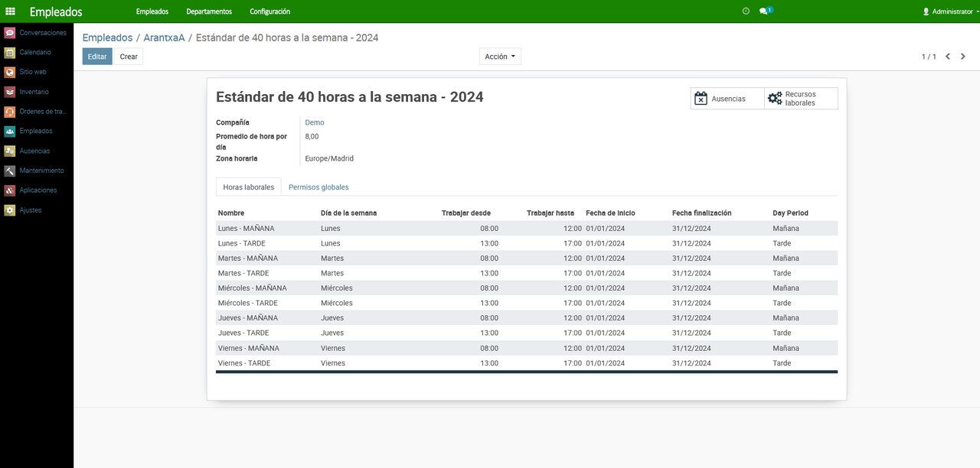980x468 pixels.
Task: Sort by Fecha finalización header
Action: click(702, 213)
